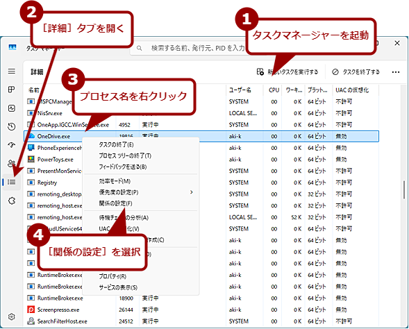The height and width of the screenshot is (329, 409).
Task: Click the PhoneExperienceHost monitor icon
Action: (31, 148)
